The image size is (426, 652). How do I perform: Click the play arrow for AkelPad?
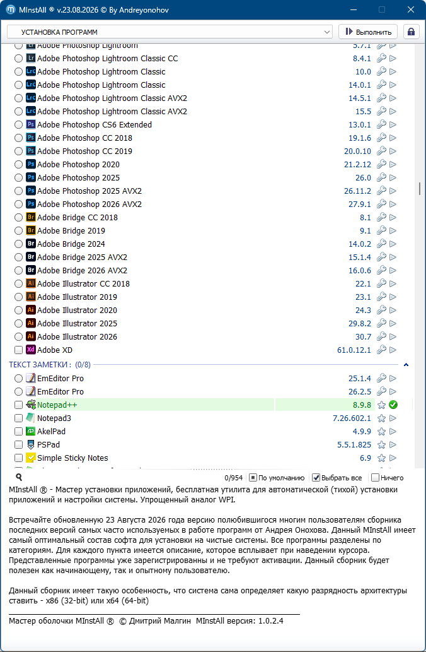[393, 432]
